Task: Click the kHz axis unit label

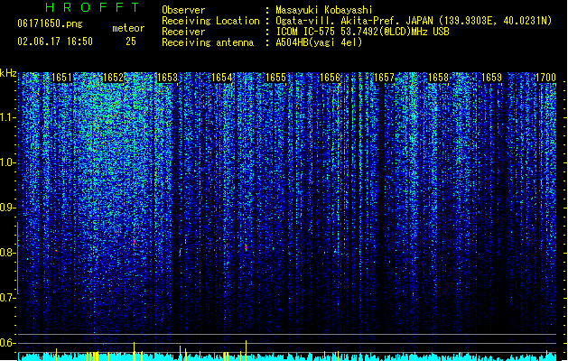Action: tap(8, 73)
